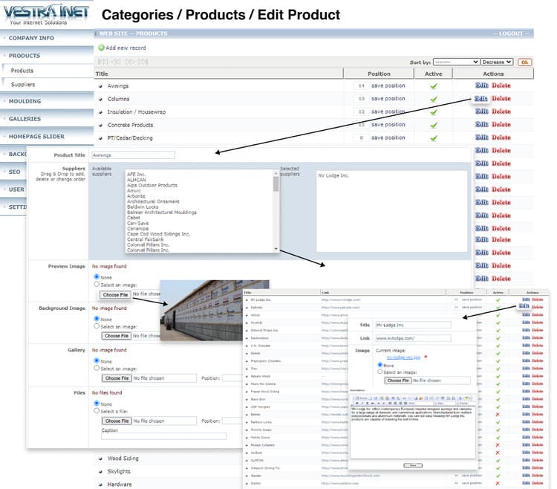557x489 pixels.
Task: Click Edit for the Columns row
Action: (x=481, y=99)
